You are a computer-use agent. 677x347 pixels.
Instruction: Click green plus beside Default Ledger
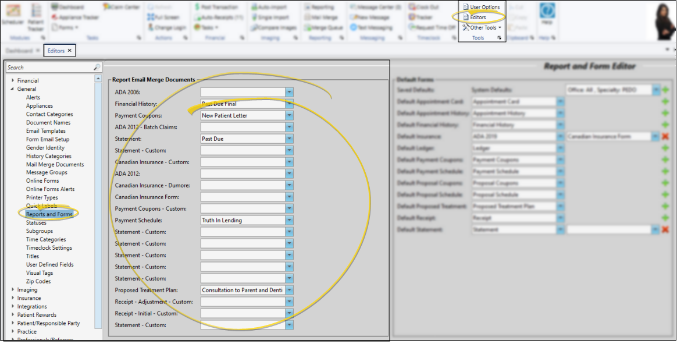tap(665, 148)
